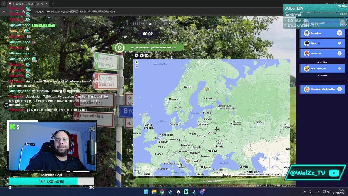Expand upward 699 km distance arrow
Screen dimensions: 348x196
pos(318,62)
